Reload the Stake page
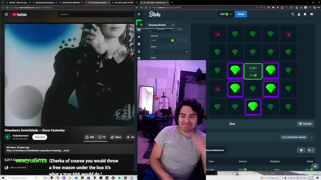Image resolution: width=321 pixels, height=180 pixels. (x=146, y=7)
